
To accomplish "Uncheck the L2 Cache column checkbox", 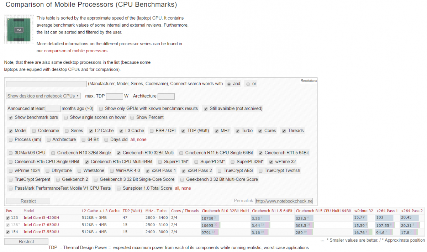I will click(91, 131).
